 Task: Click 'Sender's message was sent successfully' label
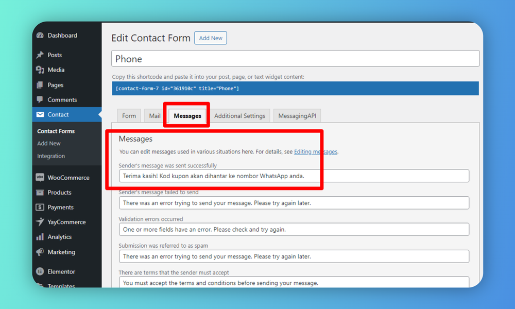point(167,165)
